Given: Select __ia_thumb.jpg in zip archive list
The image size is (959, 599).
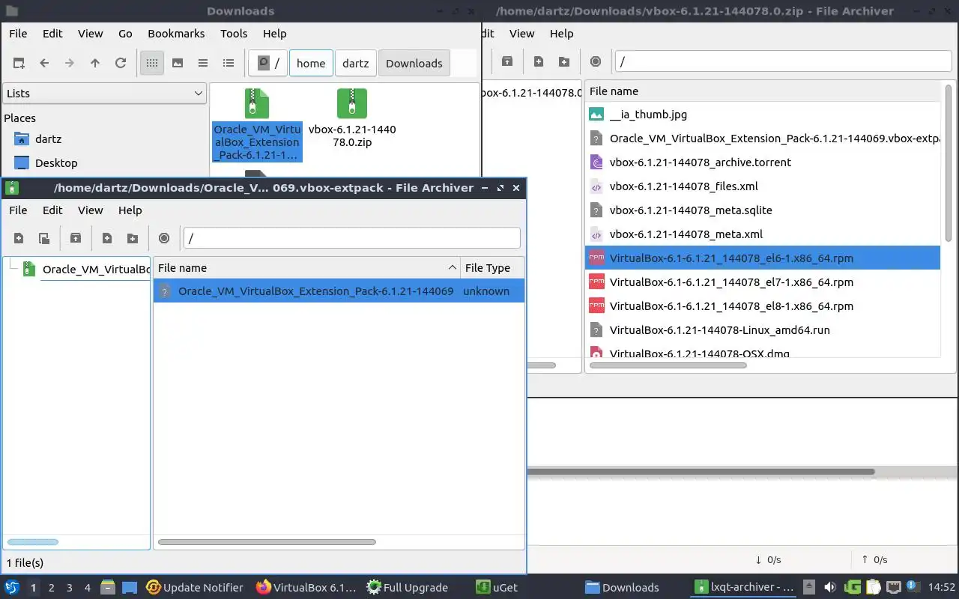Looking at the screenshot, I should click(763, 115).
